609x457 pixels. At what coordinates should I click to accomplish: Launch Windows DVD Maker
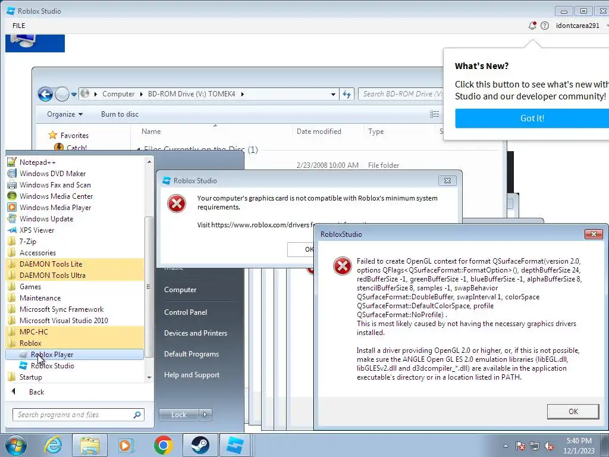pyautogui.click(x=76, y=174)
